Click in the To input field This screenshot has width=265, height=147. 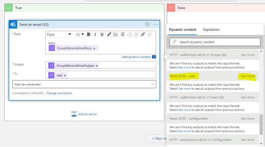pos(101,75)
